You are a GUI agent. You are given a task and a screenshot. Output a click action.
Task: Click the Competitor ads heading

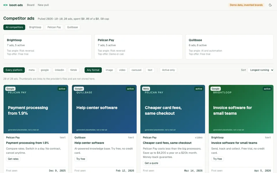point(19,18)
